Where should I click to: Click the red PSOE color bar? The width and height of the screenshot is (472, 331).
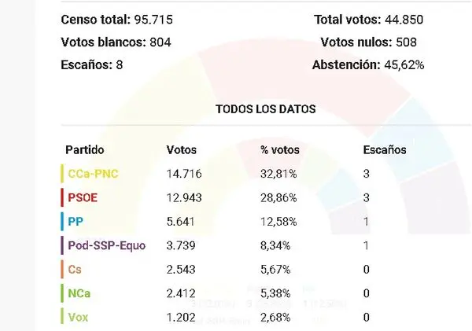62,197
